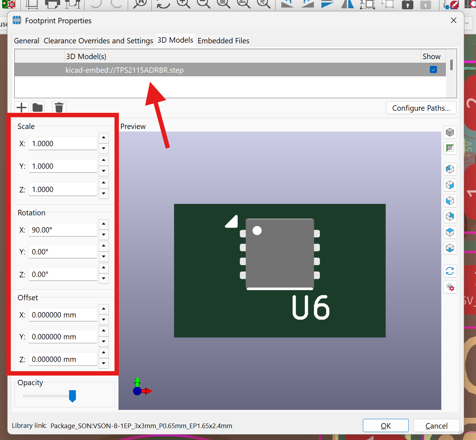Decrease scale Z using down arrow

point(103,194)
